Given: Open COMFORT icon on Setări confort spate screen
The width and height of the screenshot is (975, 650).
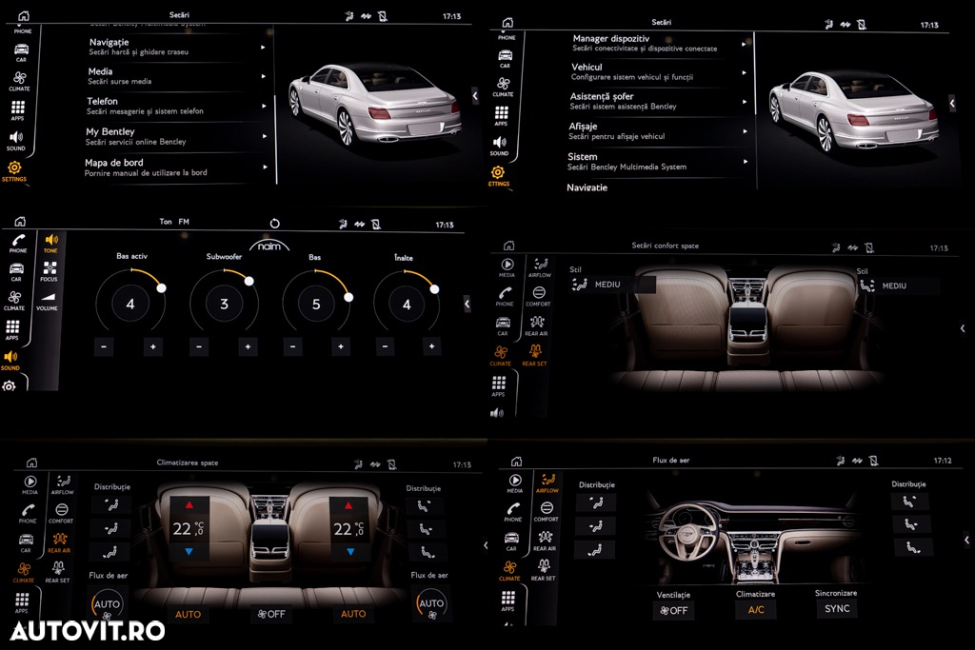Looking at the screenshot, I should pos(539,296).
